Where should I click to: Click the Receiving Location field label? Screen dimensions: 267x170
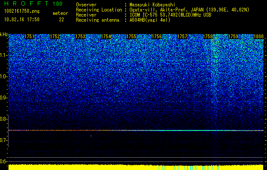coord(99,10)
